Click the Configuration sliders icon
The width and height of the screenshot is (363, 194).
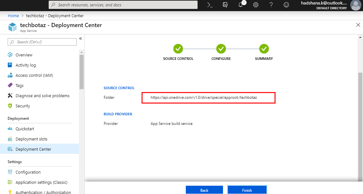point(10,172)
